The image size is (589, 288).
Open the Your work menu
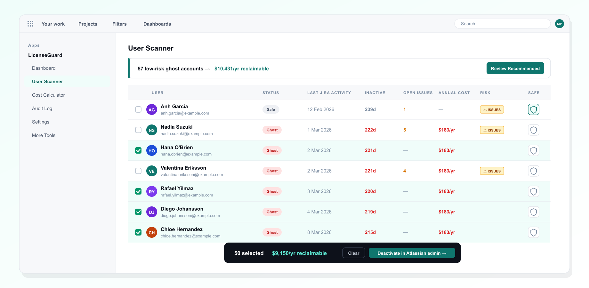53,24
